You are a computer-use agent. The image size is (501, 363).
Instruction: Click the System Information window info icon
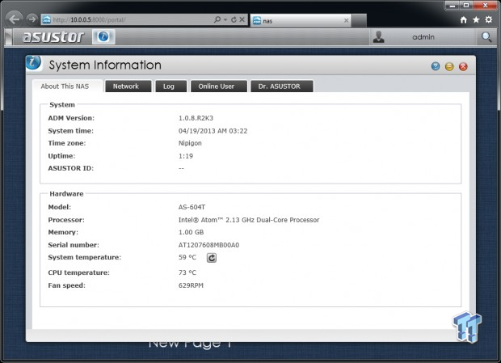(x=34, y=62)
